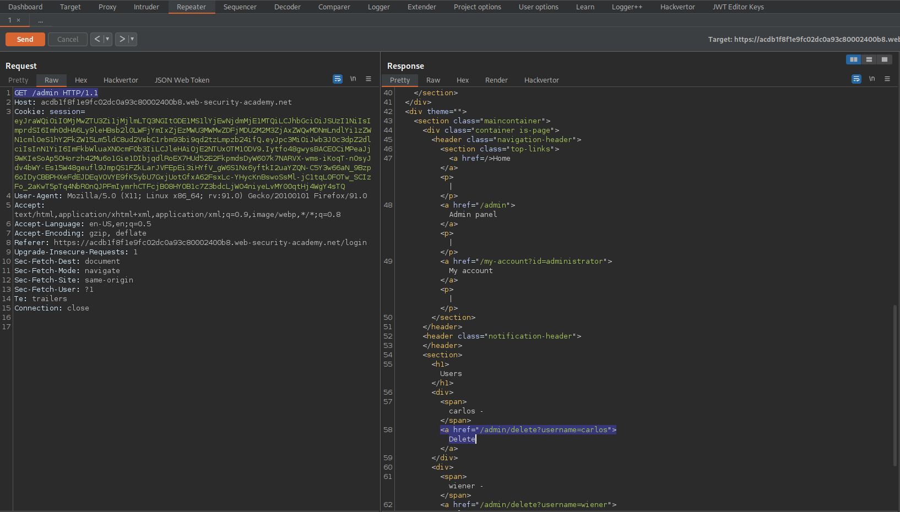900x512 pixels.
Task: Toggle response word wrap icon
Action: [x=856, y=79]
